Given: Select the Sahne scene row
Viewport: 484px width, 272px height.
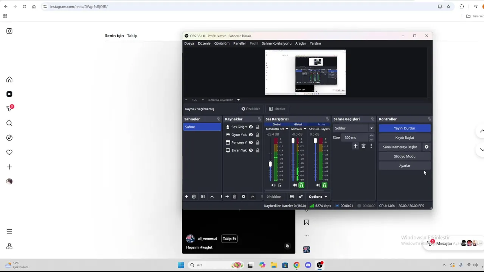Looking at the screenshot, I should 202,127.
